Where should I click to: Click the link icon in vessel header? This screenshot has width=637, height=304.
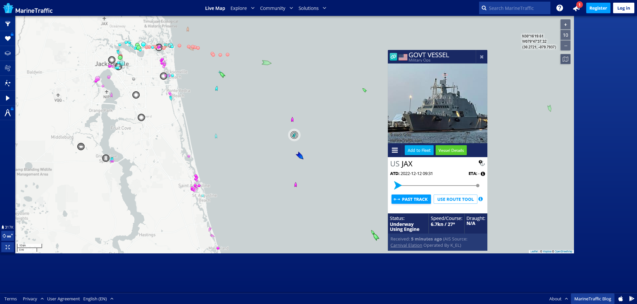[393, 57]
